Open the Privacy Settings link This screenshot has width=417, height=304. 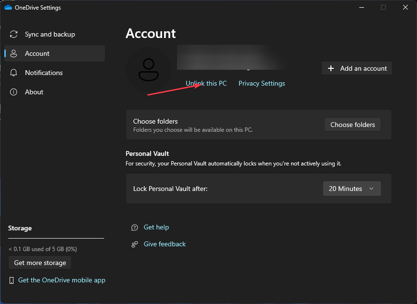262,84
